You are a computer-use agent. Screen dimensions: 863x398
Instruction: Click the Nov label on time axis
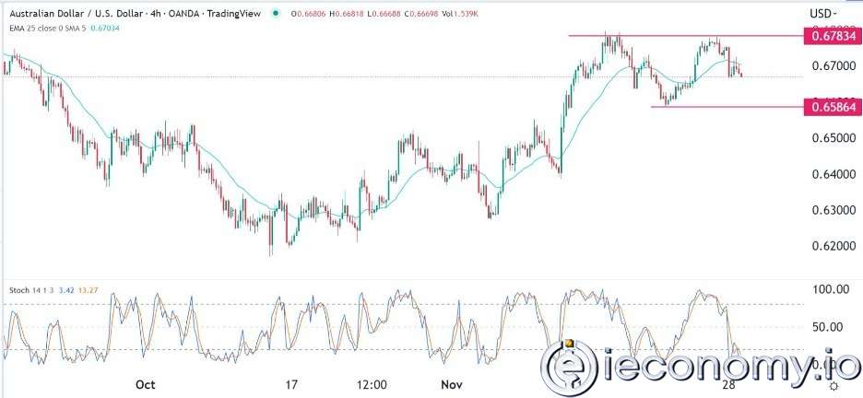click(x=450, y=384)
